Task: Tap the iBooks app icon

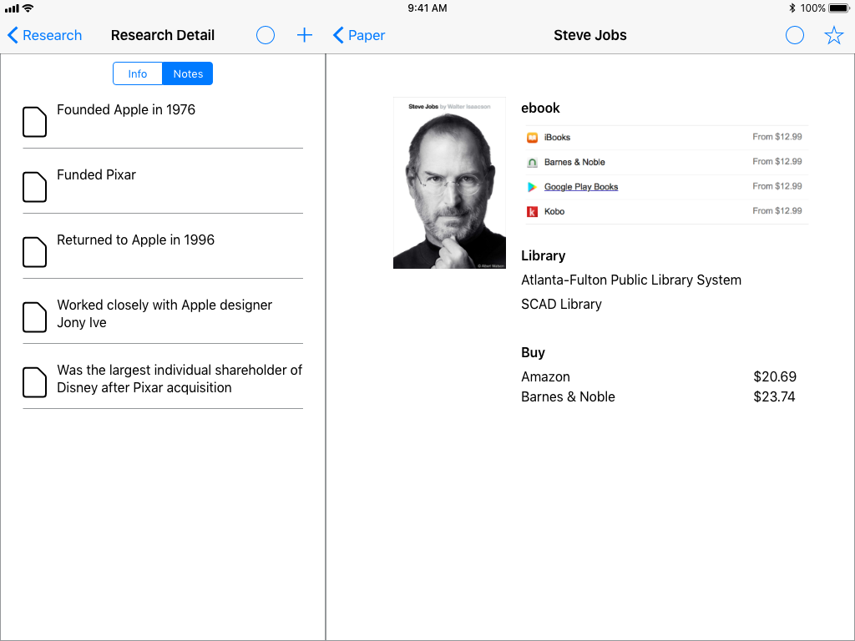Action: (x=532, y=138)
